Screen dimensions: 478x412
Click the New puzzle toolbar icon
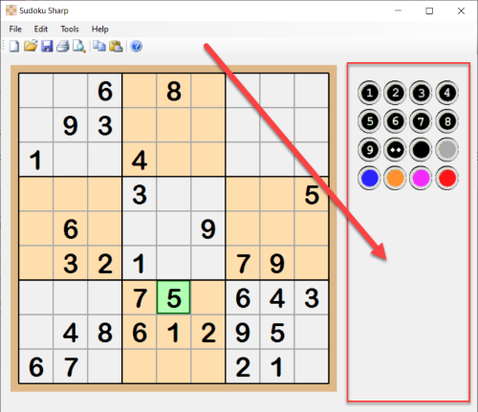(x=14, y=47)
